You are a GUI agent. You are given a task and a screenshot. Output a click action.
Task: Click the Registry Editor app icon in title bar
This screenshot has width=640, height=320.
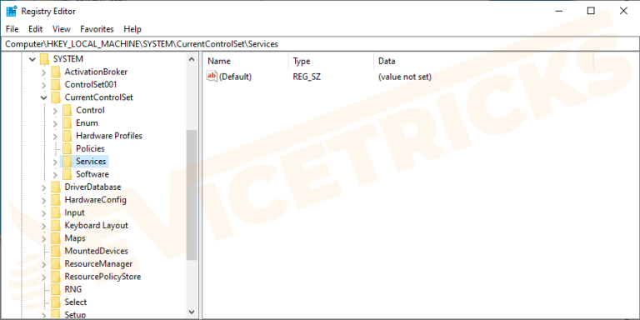[11, 11]
